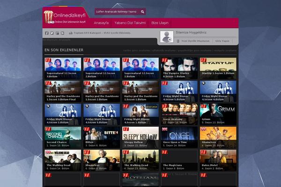The width and height of the screenshot is (281, 187).
Task: Click 'Second Chance' title text
Action: 57,142
